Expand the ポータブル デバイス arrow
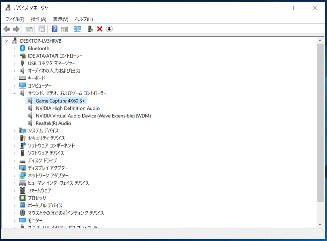Image resolution: width=327 pixels, height=241 pixels. coord(14,206)
